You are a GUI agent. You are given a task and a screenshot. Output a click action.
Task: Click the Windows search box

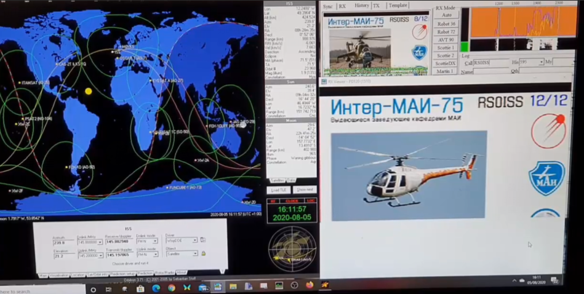coord(42,290)
